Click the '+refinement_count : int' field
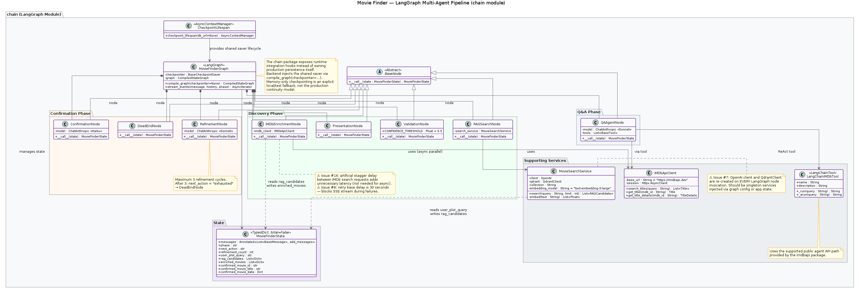 point(236,252)
